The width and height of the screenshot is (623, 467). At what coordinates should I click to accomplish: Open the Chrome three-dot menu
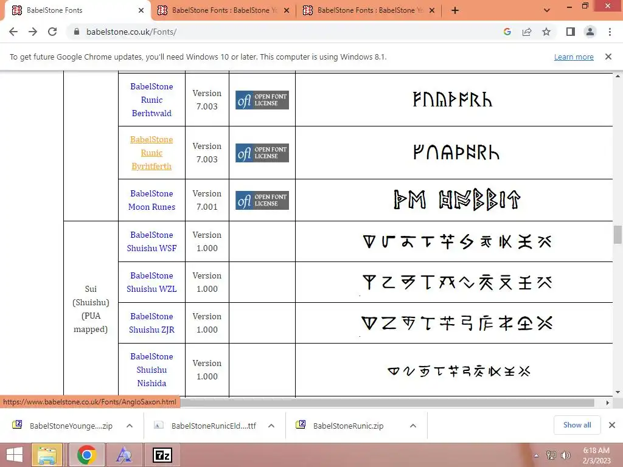[610, 32]
